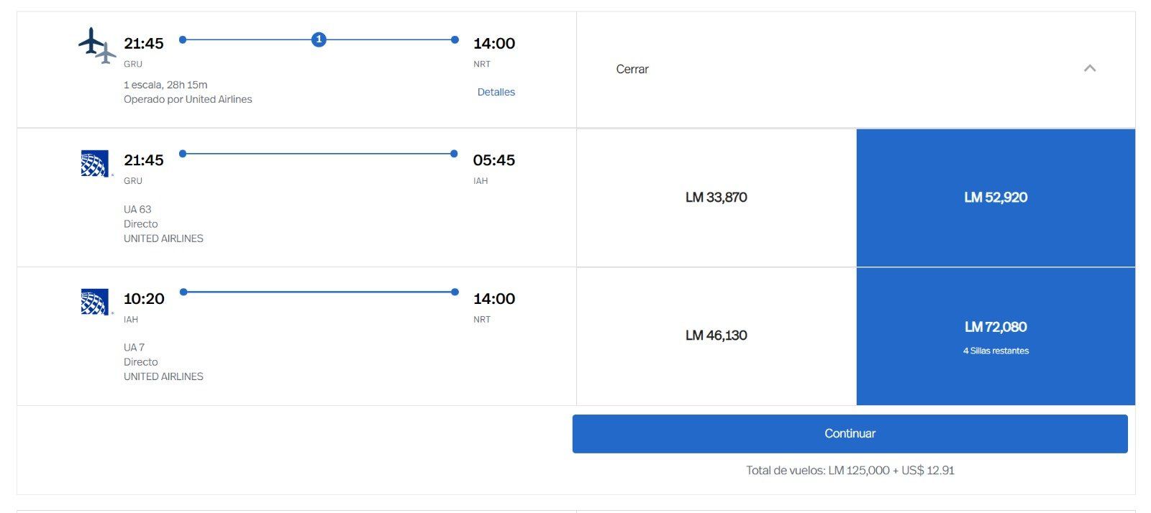Choose the LM 46,130 fare for UA 7
The width and height of the screenshot is (1151, 513).
click(716, 335)
